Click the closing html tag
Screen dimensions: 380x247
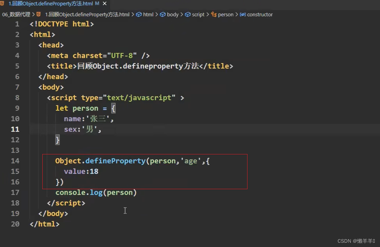click(x=44, y=224)
